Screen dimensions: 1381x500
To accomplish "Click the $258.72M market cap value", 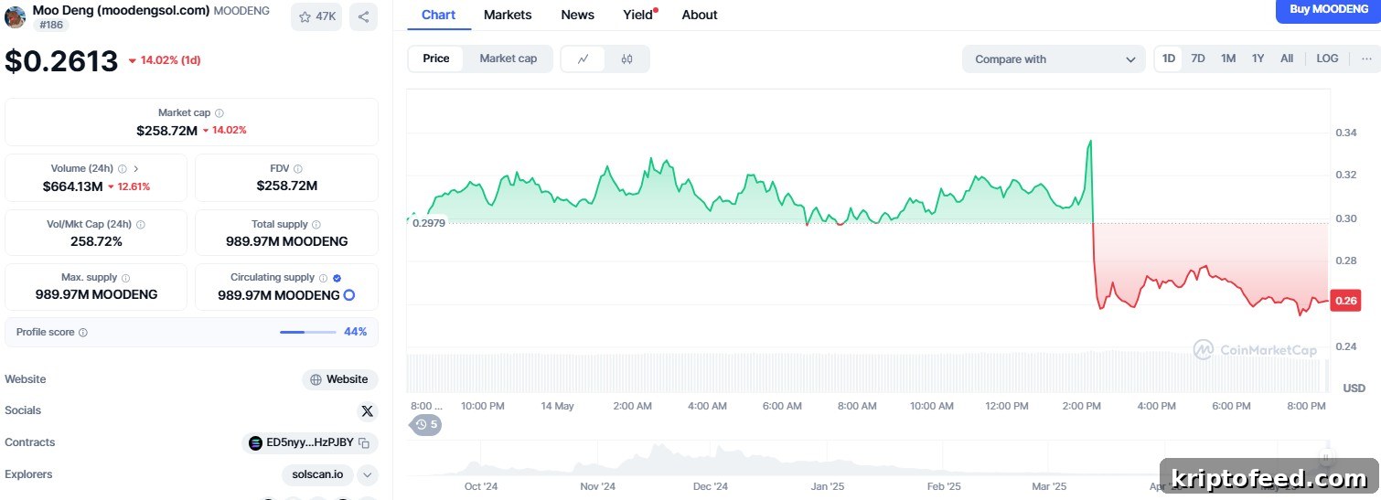I will click(166, 131).
